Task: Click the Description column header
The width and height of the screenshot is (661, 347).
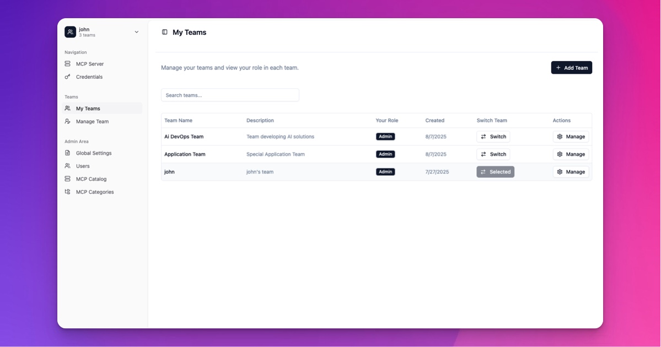Action: (260, 121)
